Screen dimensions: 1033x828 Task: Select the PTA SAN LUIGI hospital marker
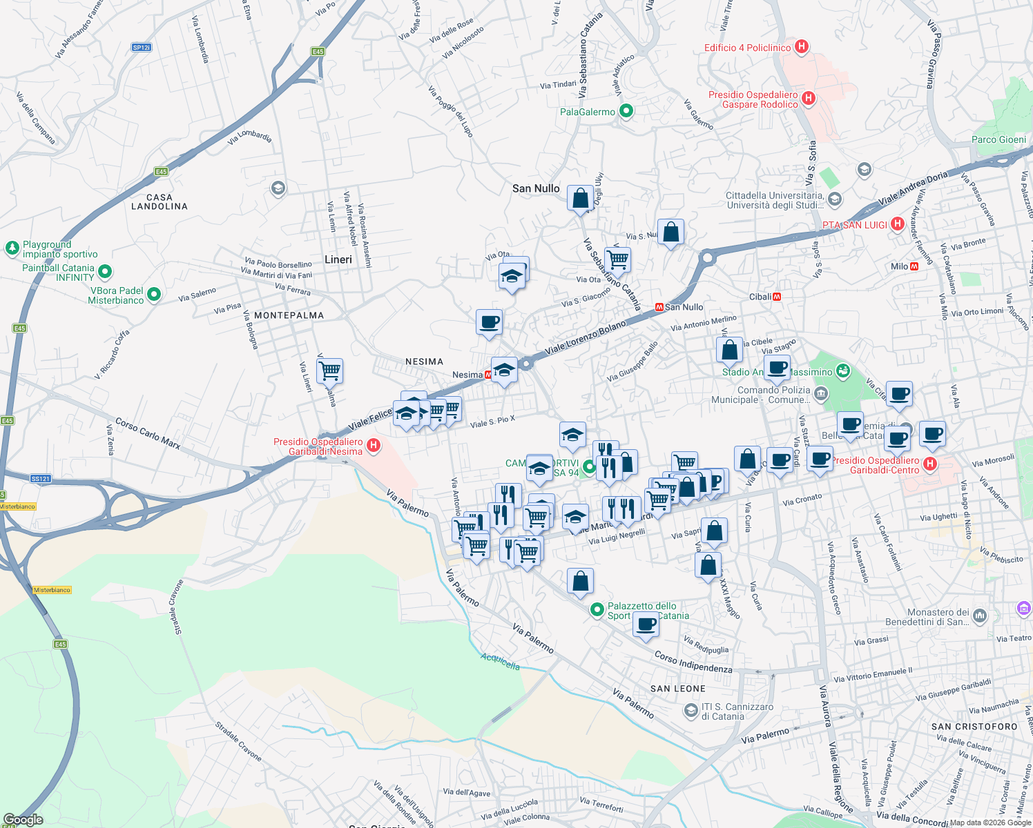(x=898, y=224)
